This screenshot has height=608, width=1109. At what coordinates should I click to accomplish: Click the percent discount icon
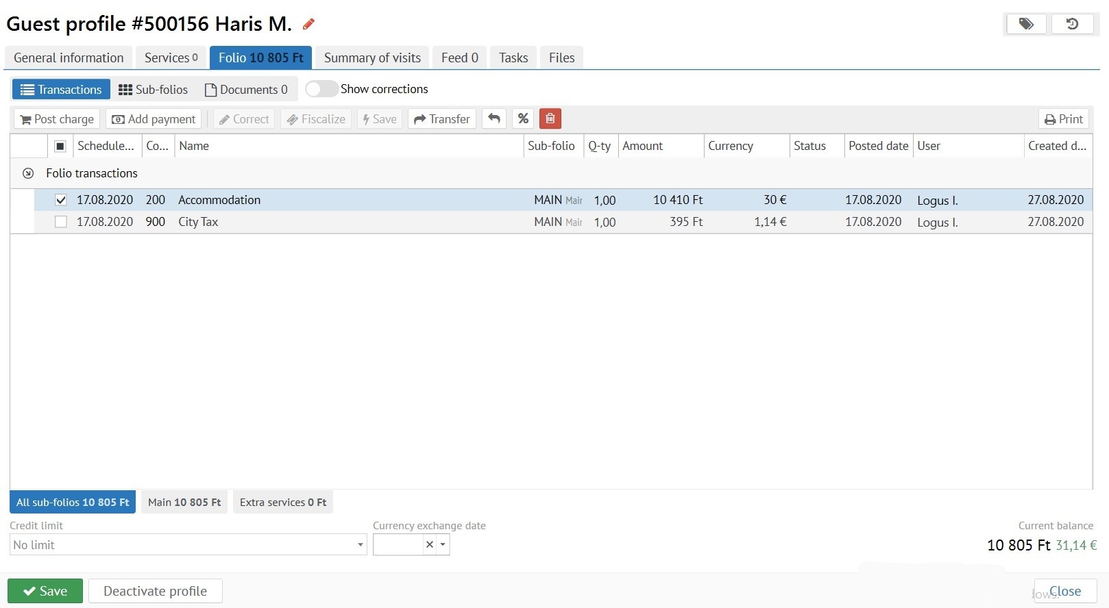[x=523, y=119]
